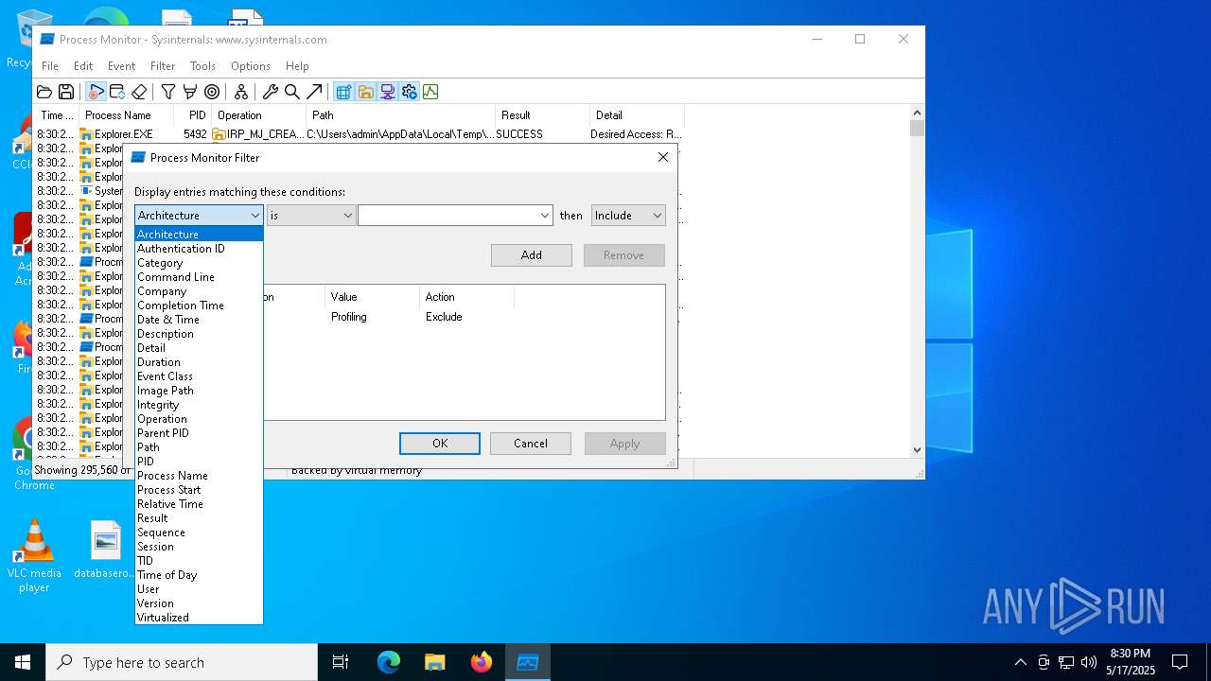Toggle Show File System Activity icon
1211x681 pixels.
click(365, 92)
